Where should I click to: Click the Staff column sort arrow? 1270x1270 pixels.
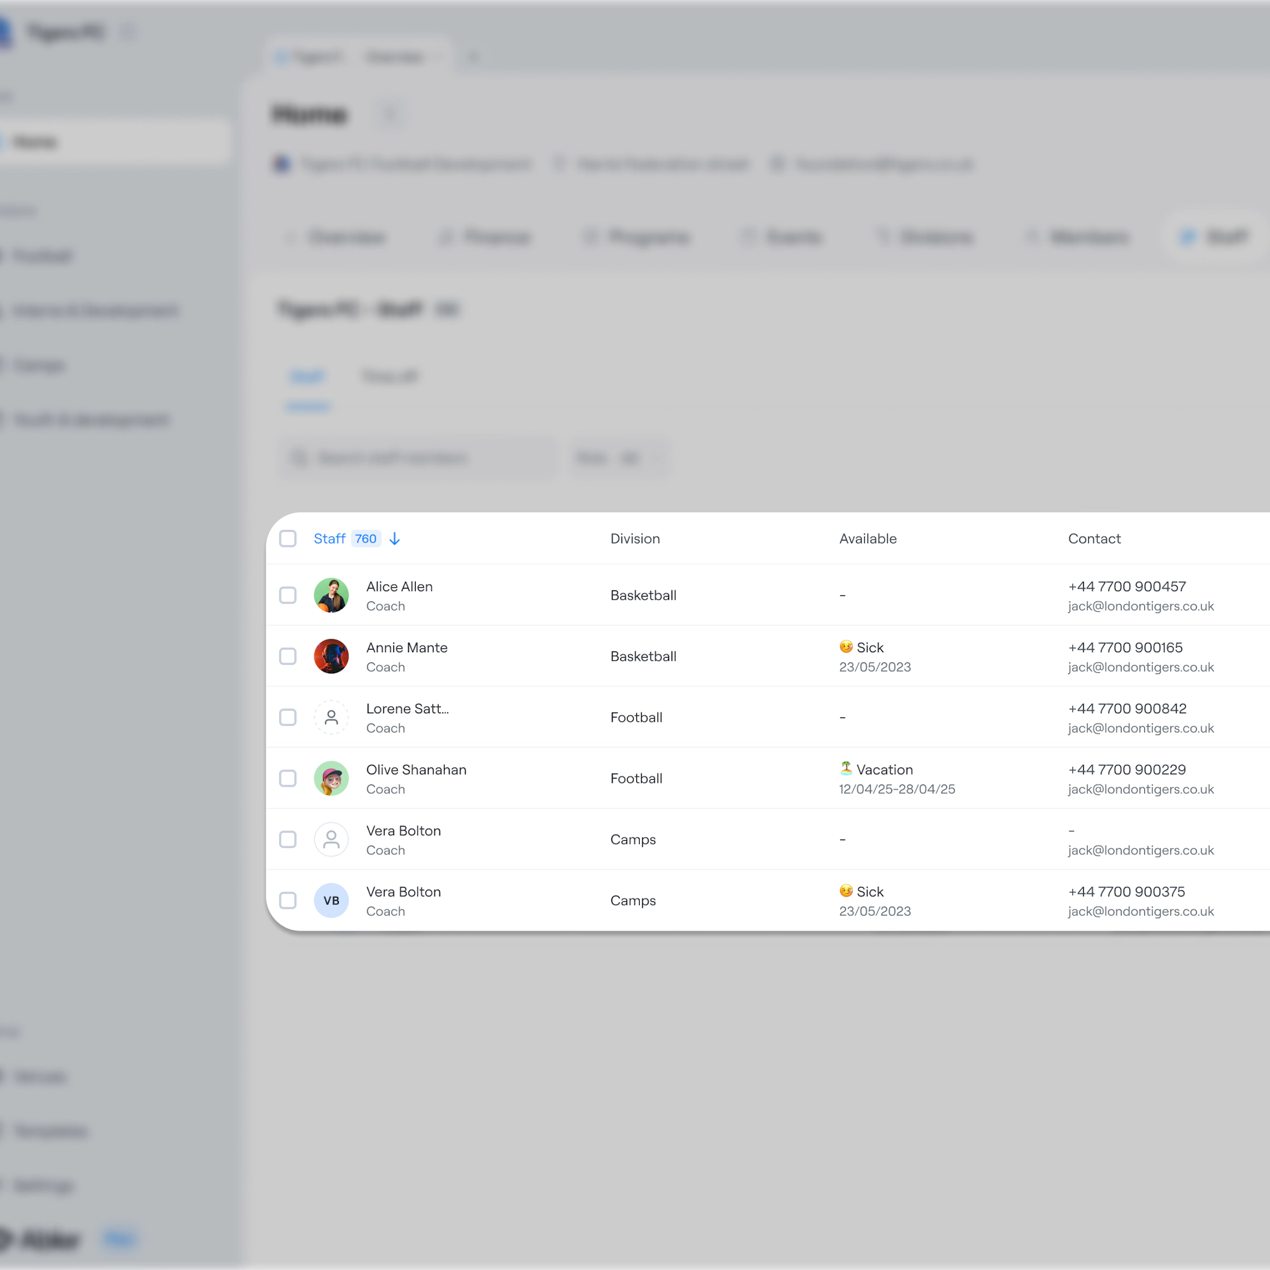click(x=394, y=539)
